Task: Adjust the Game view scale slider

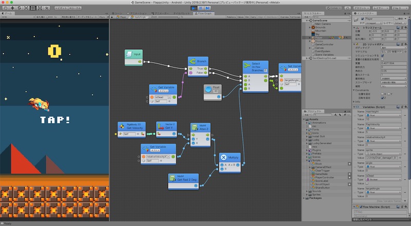Action: click(50, 17)
